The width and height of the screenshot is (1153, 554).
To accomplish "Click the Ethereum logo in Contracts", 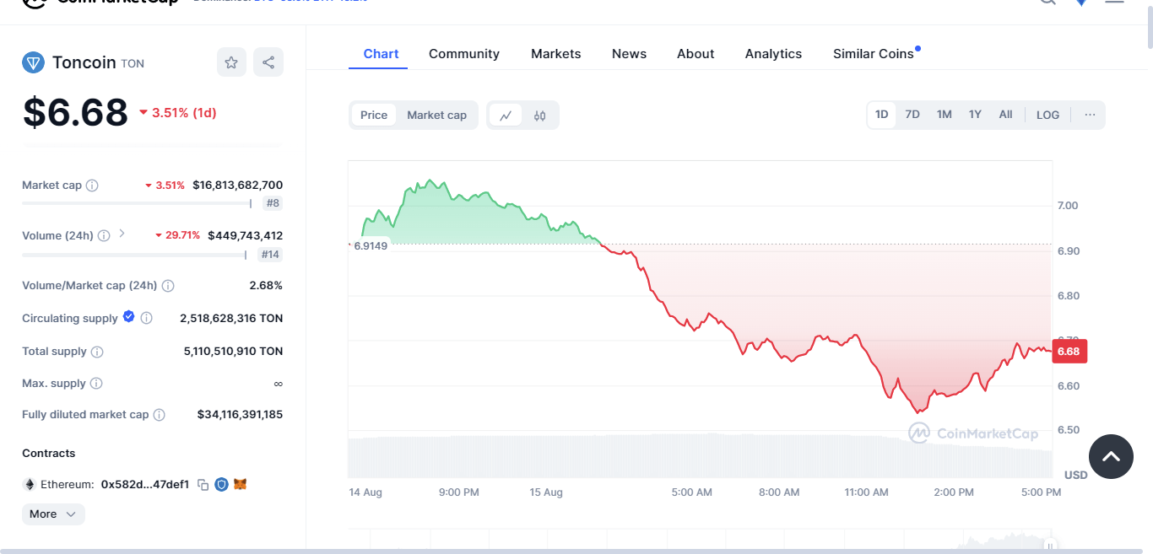I will coord(30,485).
